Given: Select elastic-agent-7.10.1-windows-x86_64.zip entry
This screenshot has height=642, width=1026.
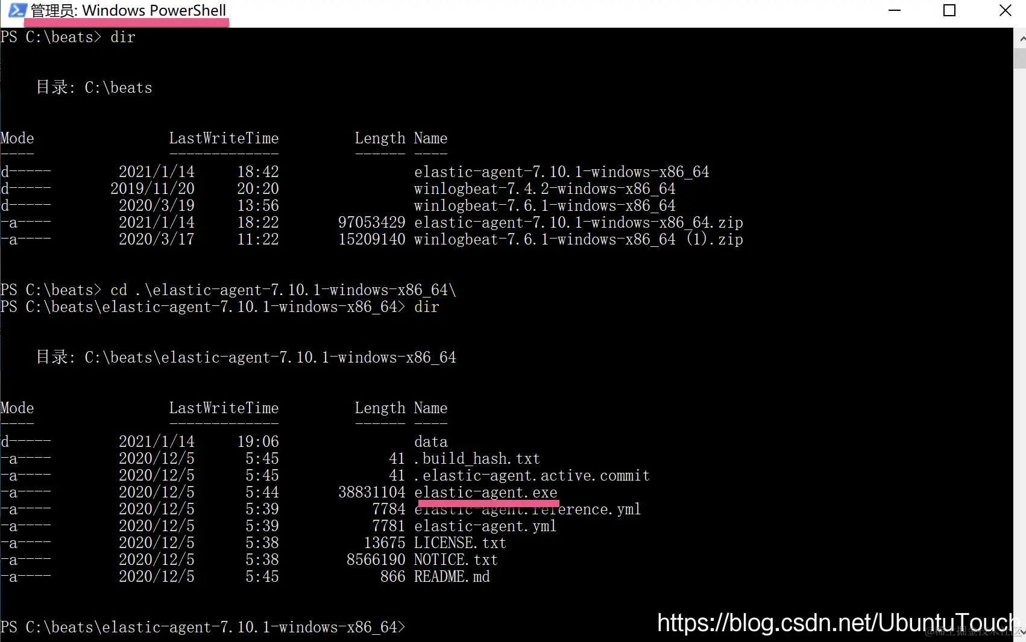Looking at the screenshot, I should [579, 222].
